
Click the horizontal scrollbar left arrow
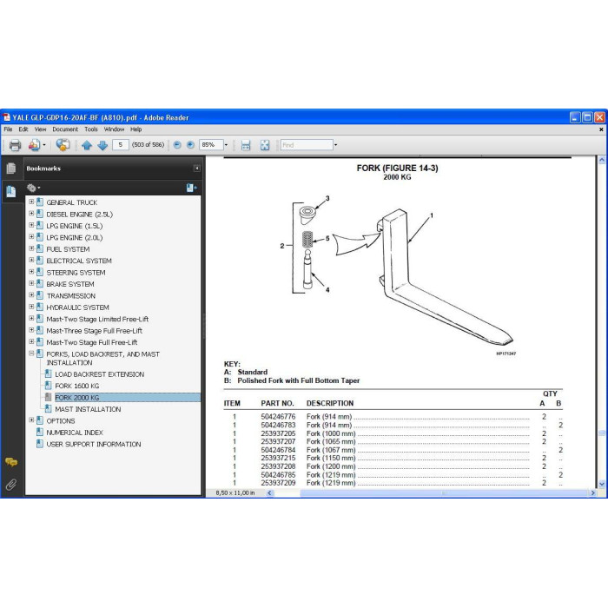click(269, 493)
